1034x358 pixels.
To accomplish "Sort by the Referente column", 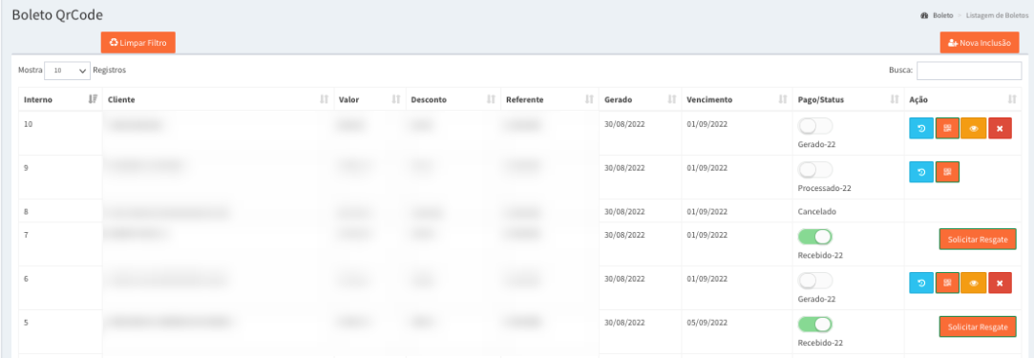I will (x=549, y=99).
